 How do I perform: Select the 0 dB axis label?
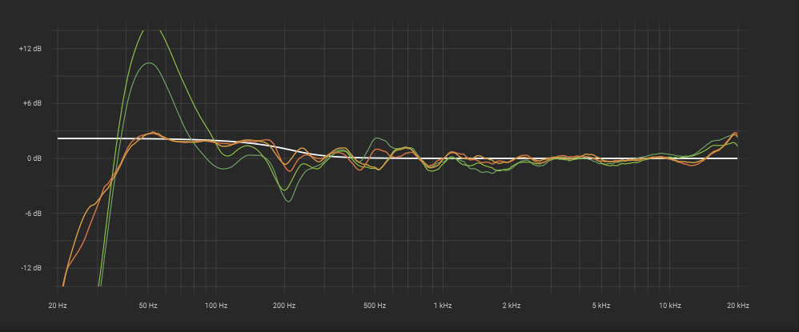point(33,158)
